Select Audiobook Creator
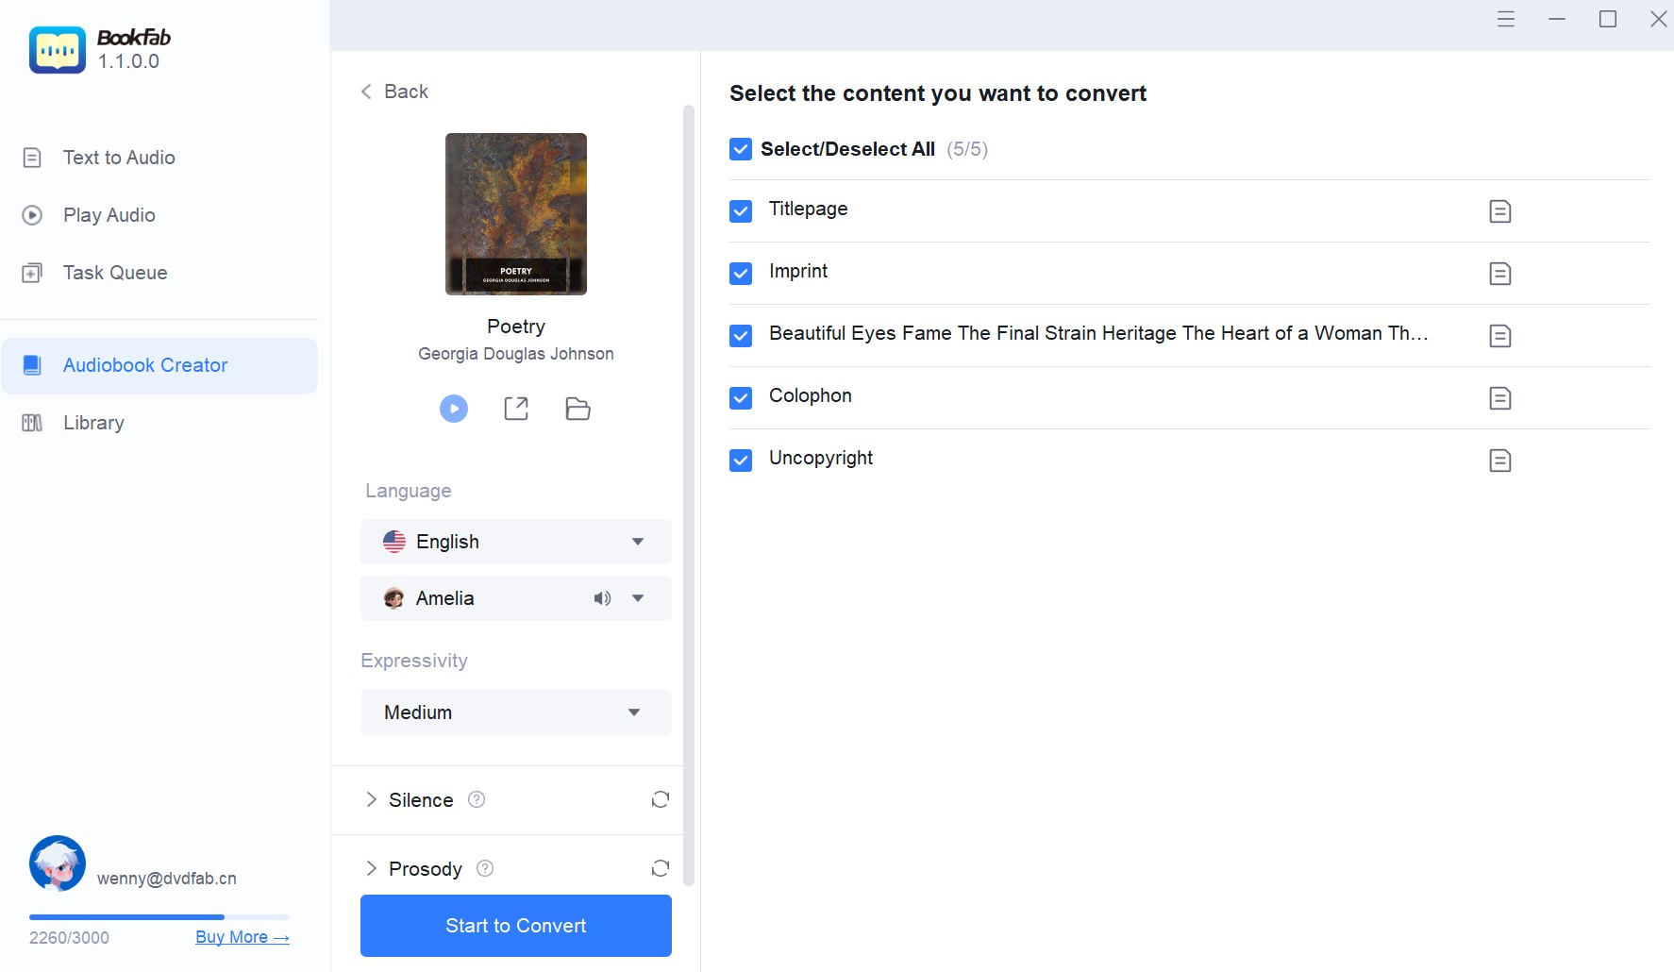The image size is (1674, 972). point(159,365)
